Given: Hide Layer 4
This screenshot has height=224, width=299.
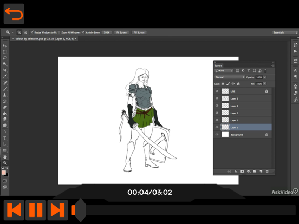Looking at the screenshot, I should coord(217,106).
